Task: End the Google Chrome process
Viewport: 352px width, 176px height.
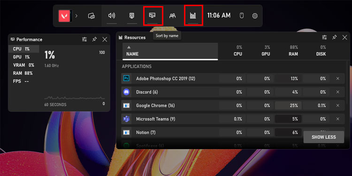Action: pyautogui.click(x=337, y=106)
